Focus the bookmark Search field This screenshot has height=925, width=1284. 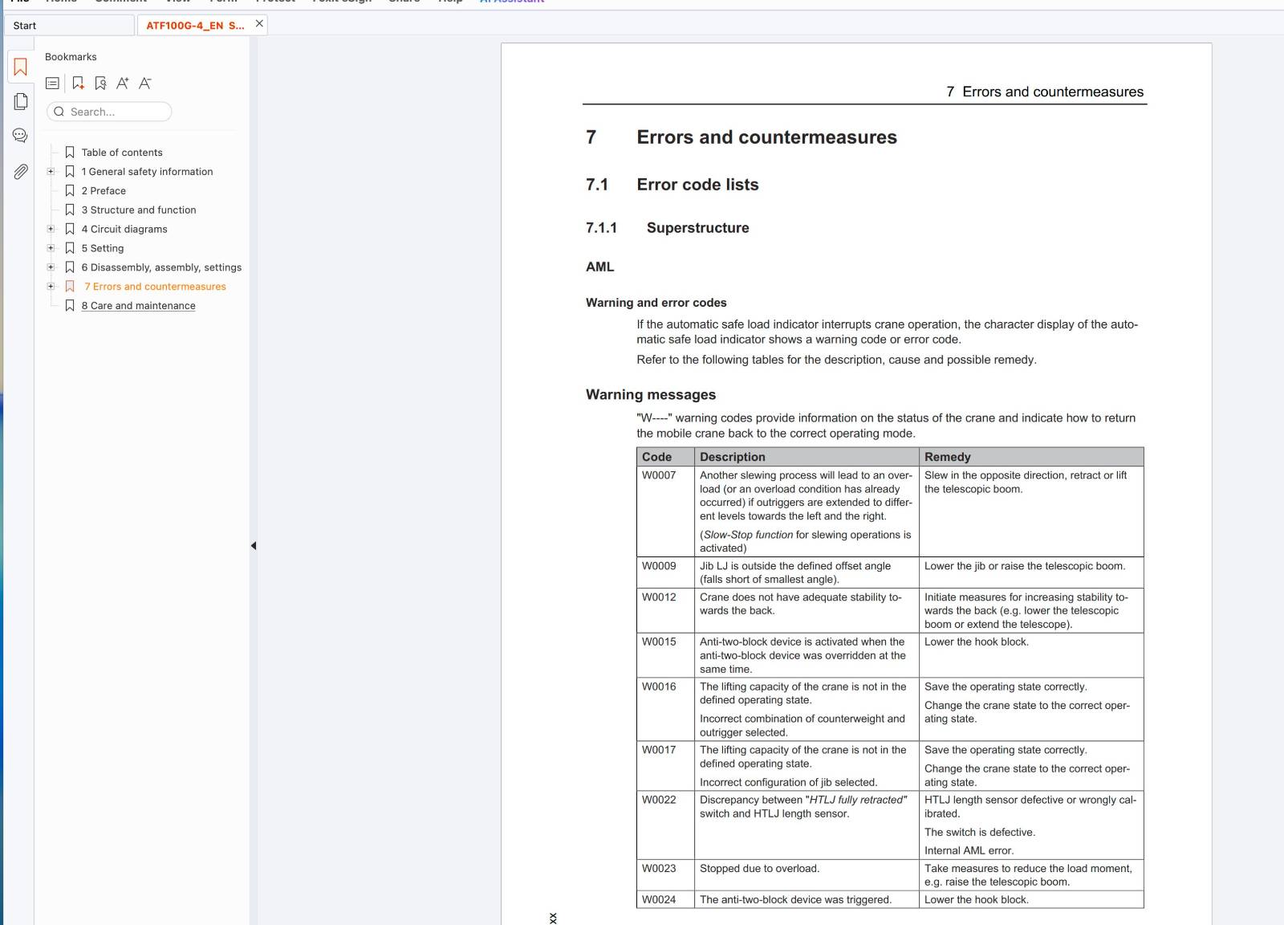coord(109,112)
